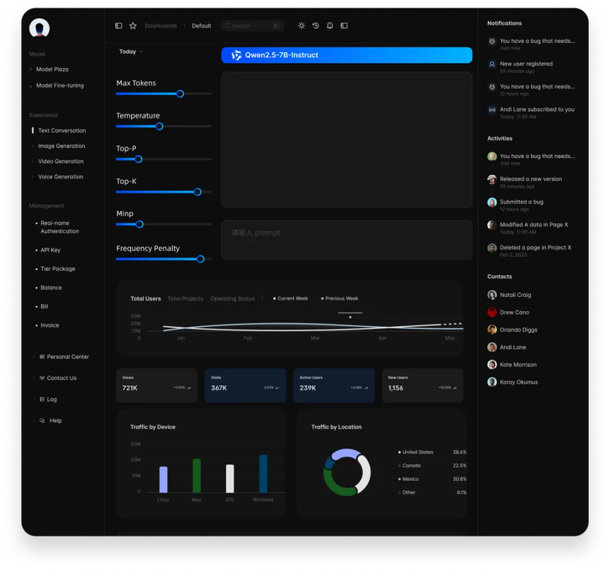609x570 pixels.
Task: Click the New user registered icon
Action: pos(492,64)
